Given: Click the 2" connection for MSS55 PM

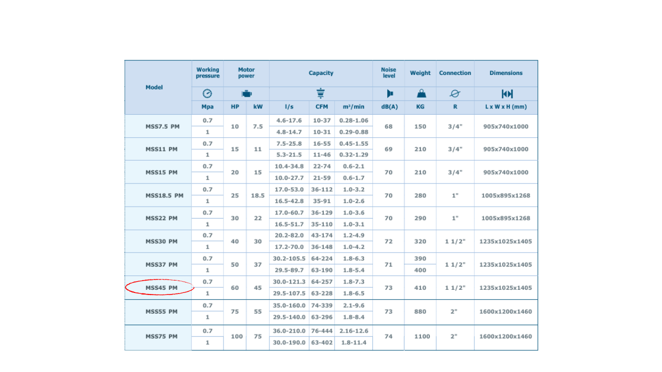Looking at the screenshot, I should 454,312.
